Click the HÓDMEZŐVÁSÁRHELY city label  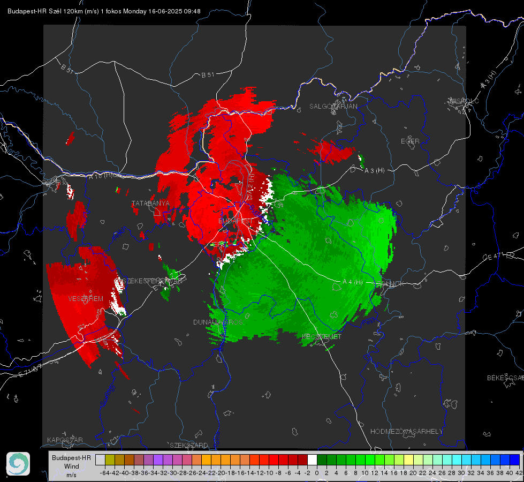406,432
